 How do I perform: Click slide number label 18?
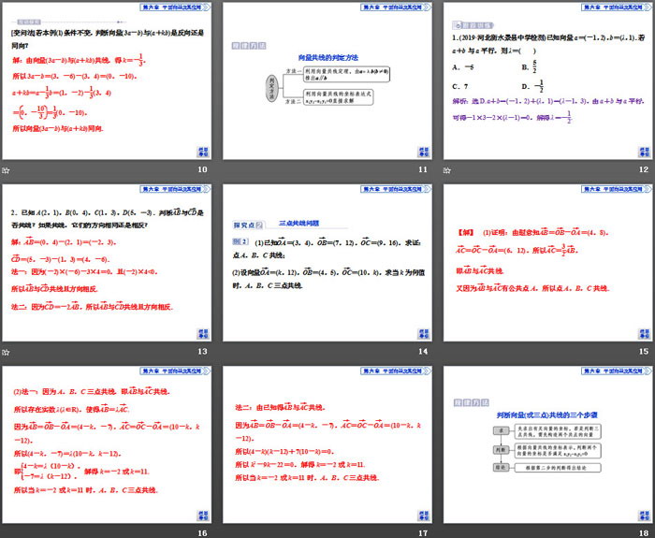point(644,533)
